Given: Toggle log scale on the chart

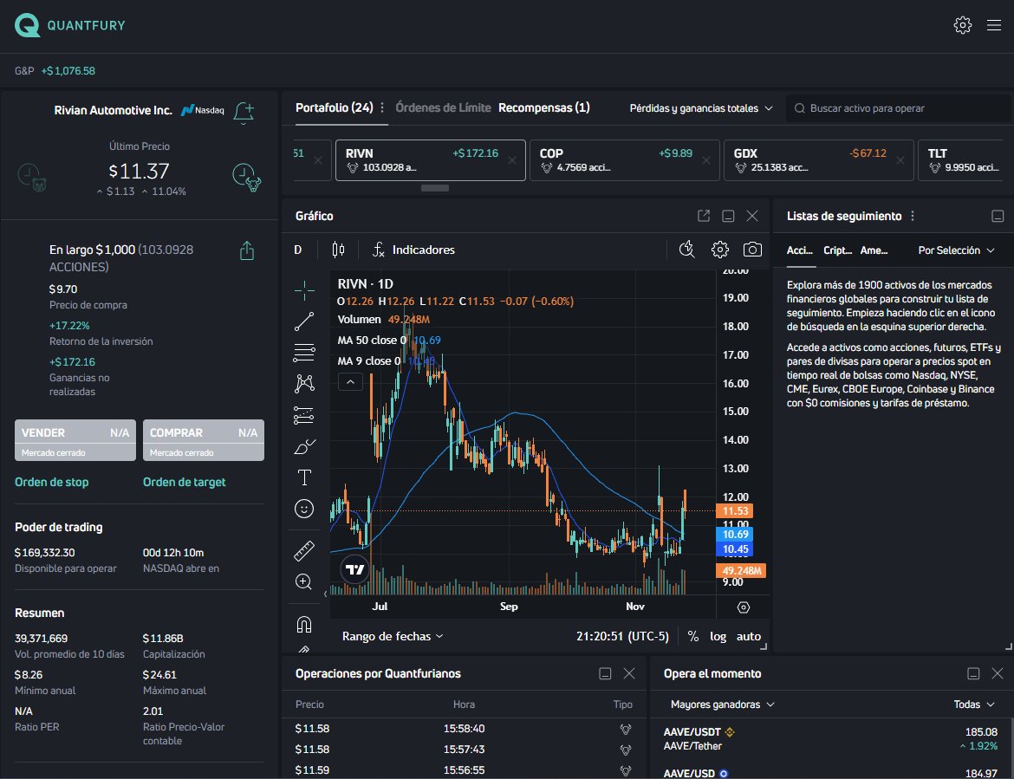Looking at the screenshot, I should [x=718, y=636].
